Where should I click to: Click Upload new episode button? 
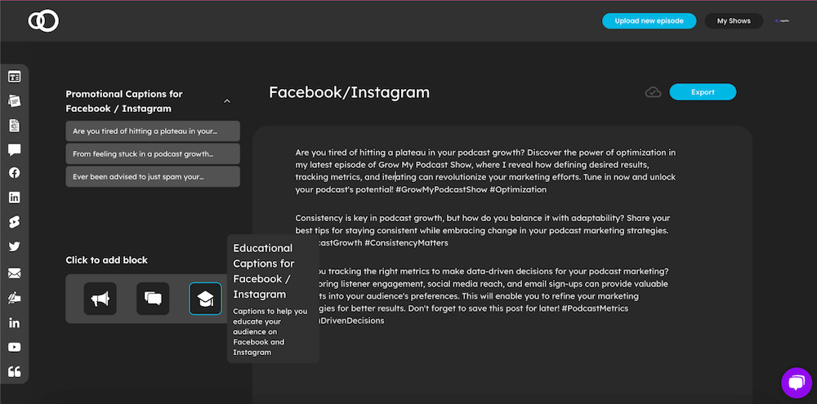[650, 21]
